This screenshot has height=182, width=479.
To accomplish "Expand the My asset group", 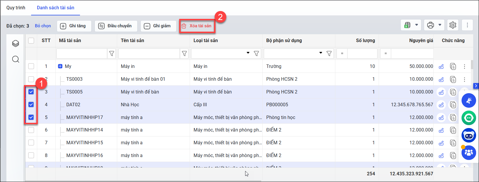I will (x=60, y=66).
